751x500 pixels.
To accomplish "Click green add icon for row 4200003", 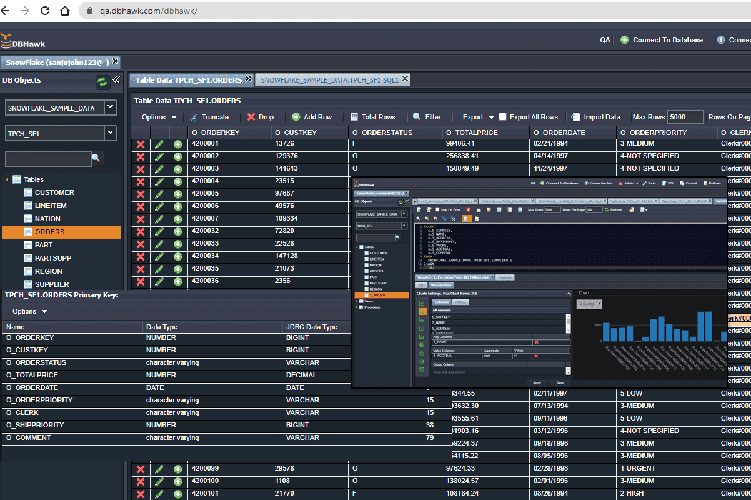I will coord(178,169).
